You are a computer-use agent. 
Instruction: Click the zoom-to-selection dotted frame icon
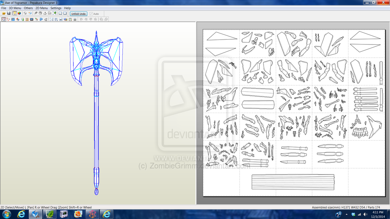[x=51, y=19]
